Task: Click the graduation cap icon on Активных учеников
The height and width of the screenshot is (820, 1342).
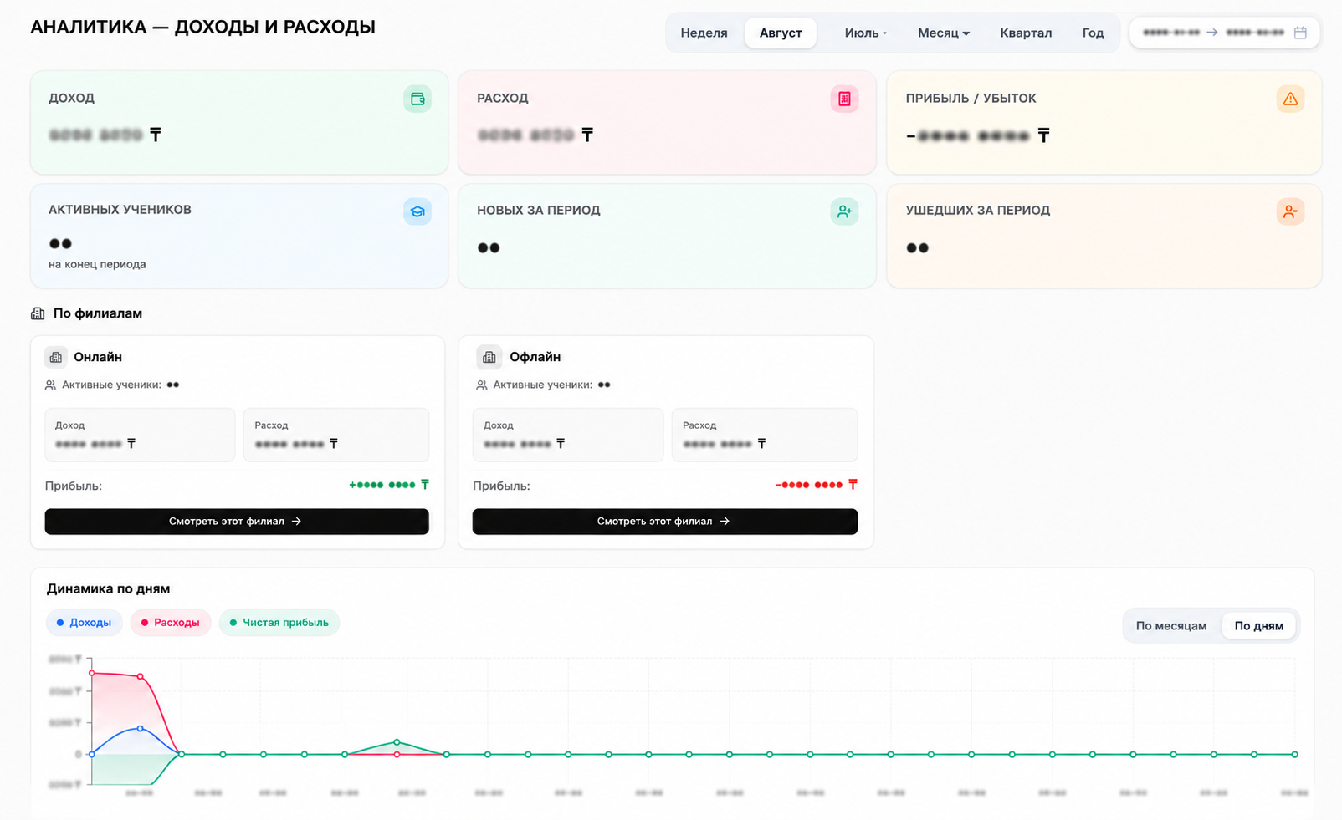Action: coord(417,211)
